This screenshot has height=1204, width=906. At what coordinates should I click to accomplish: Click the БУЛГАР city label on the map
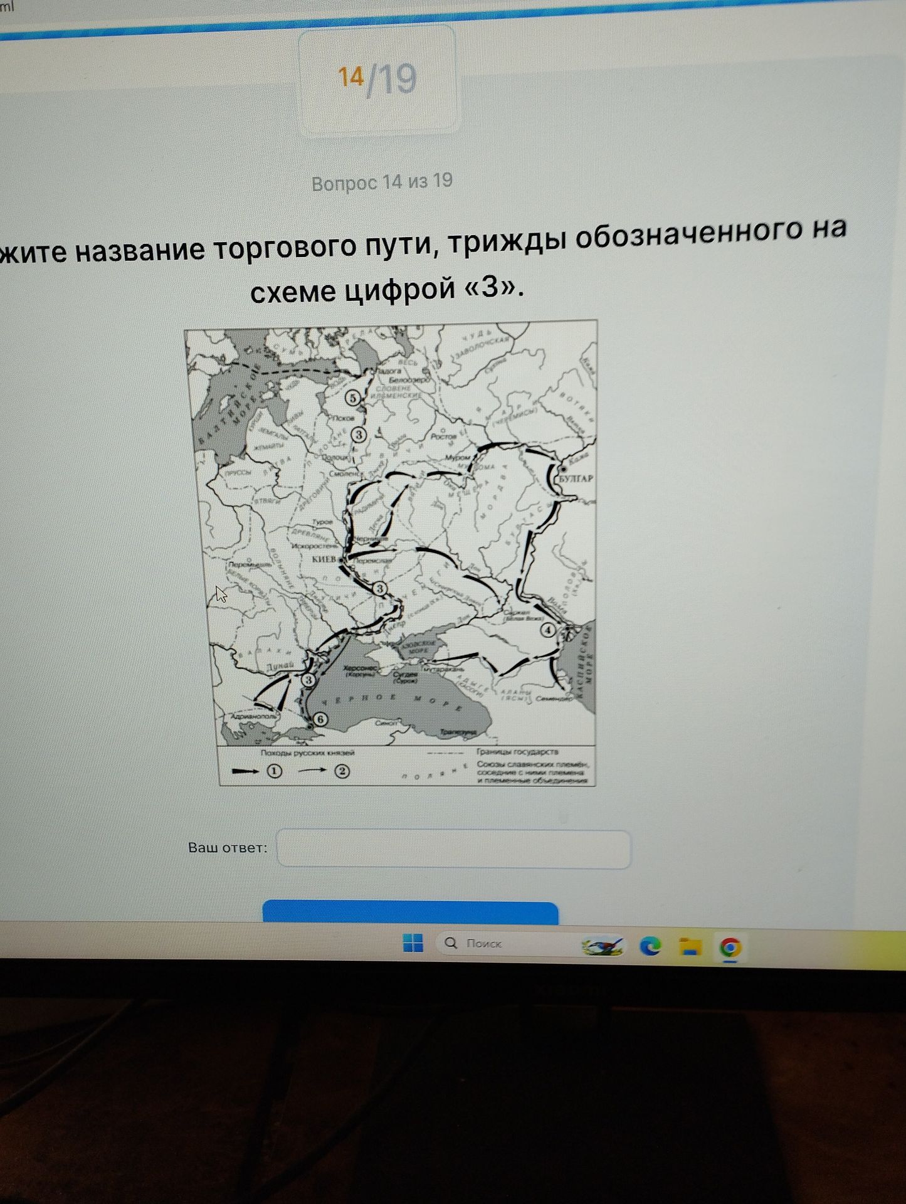575,478
